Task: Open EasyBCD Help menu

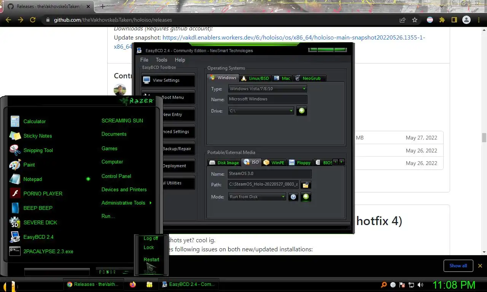Action: tap(180, 60)
